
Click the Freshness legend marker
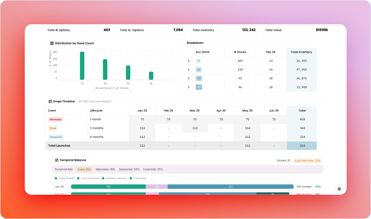131,178
